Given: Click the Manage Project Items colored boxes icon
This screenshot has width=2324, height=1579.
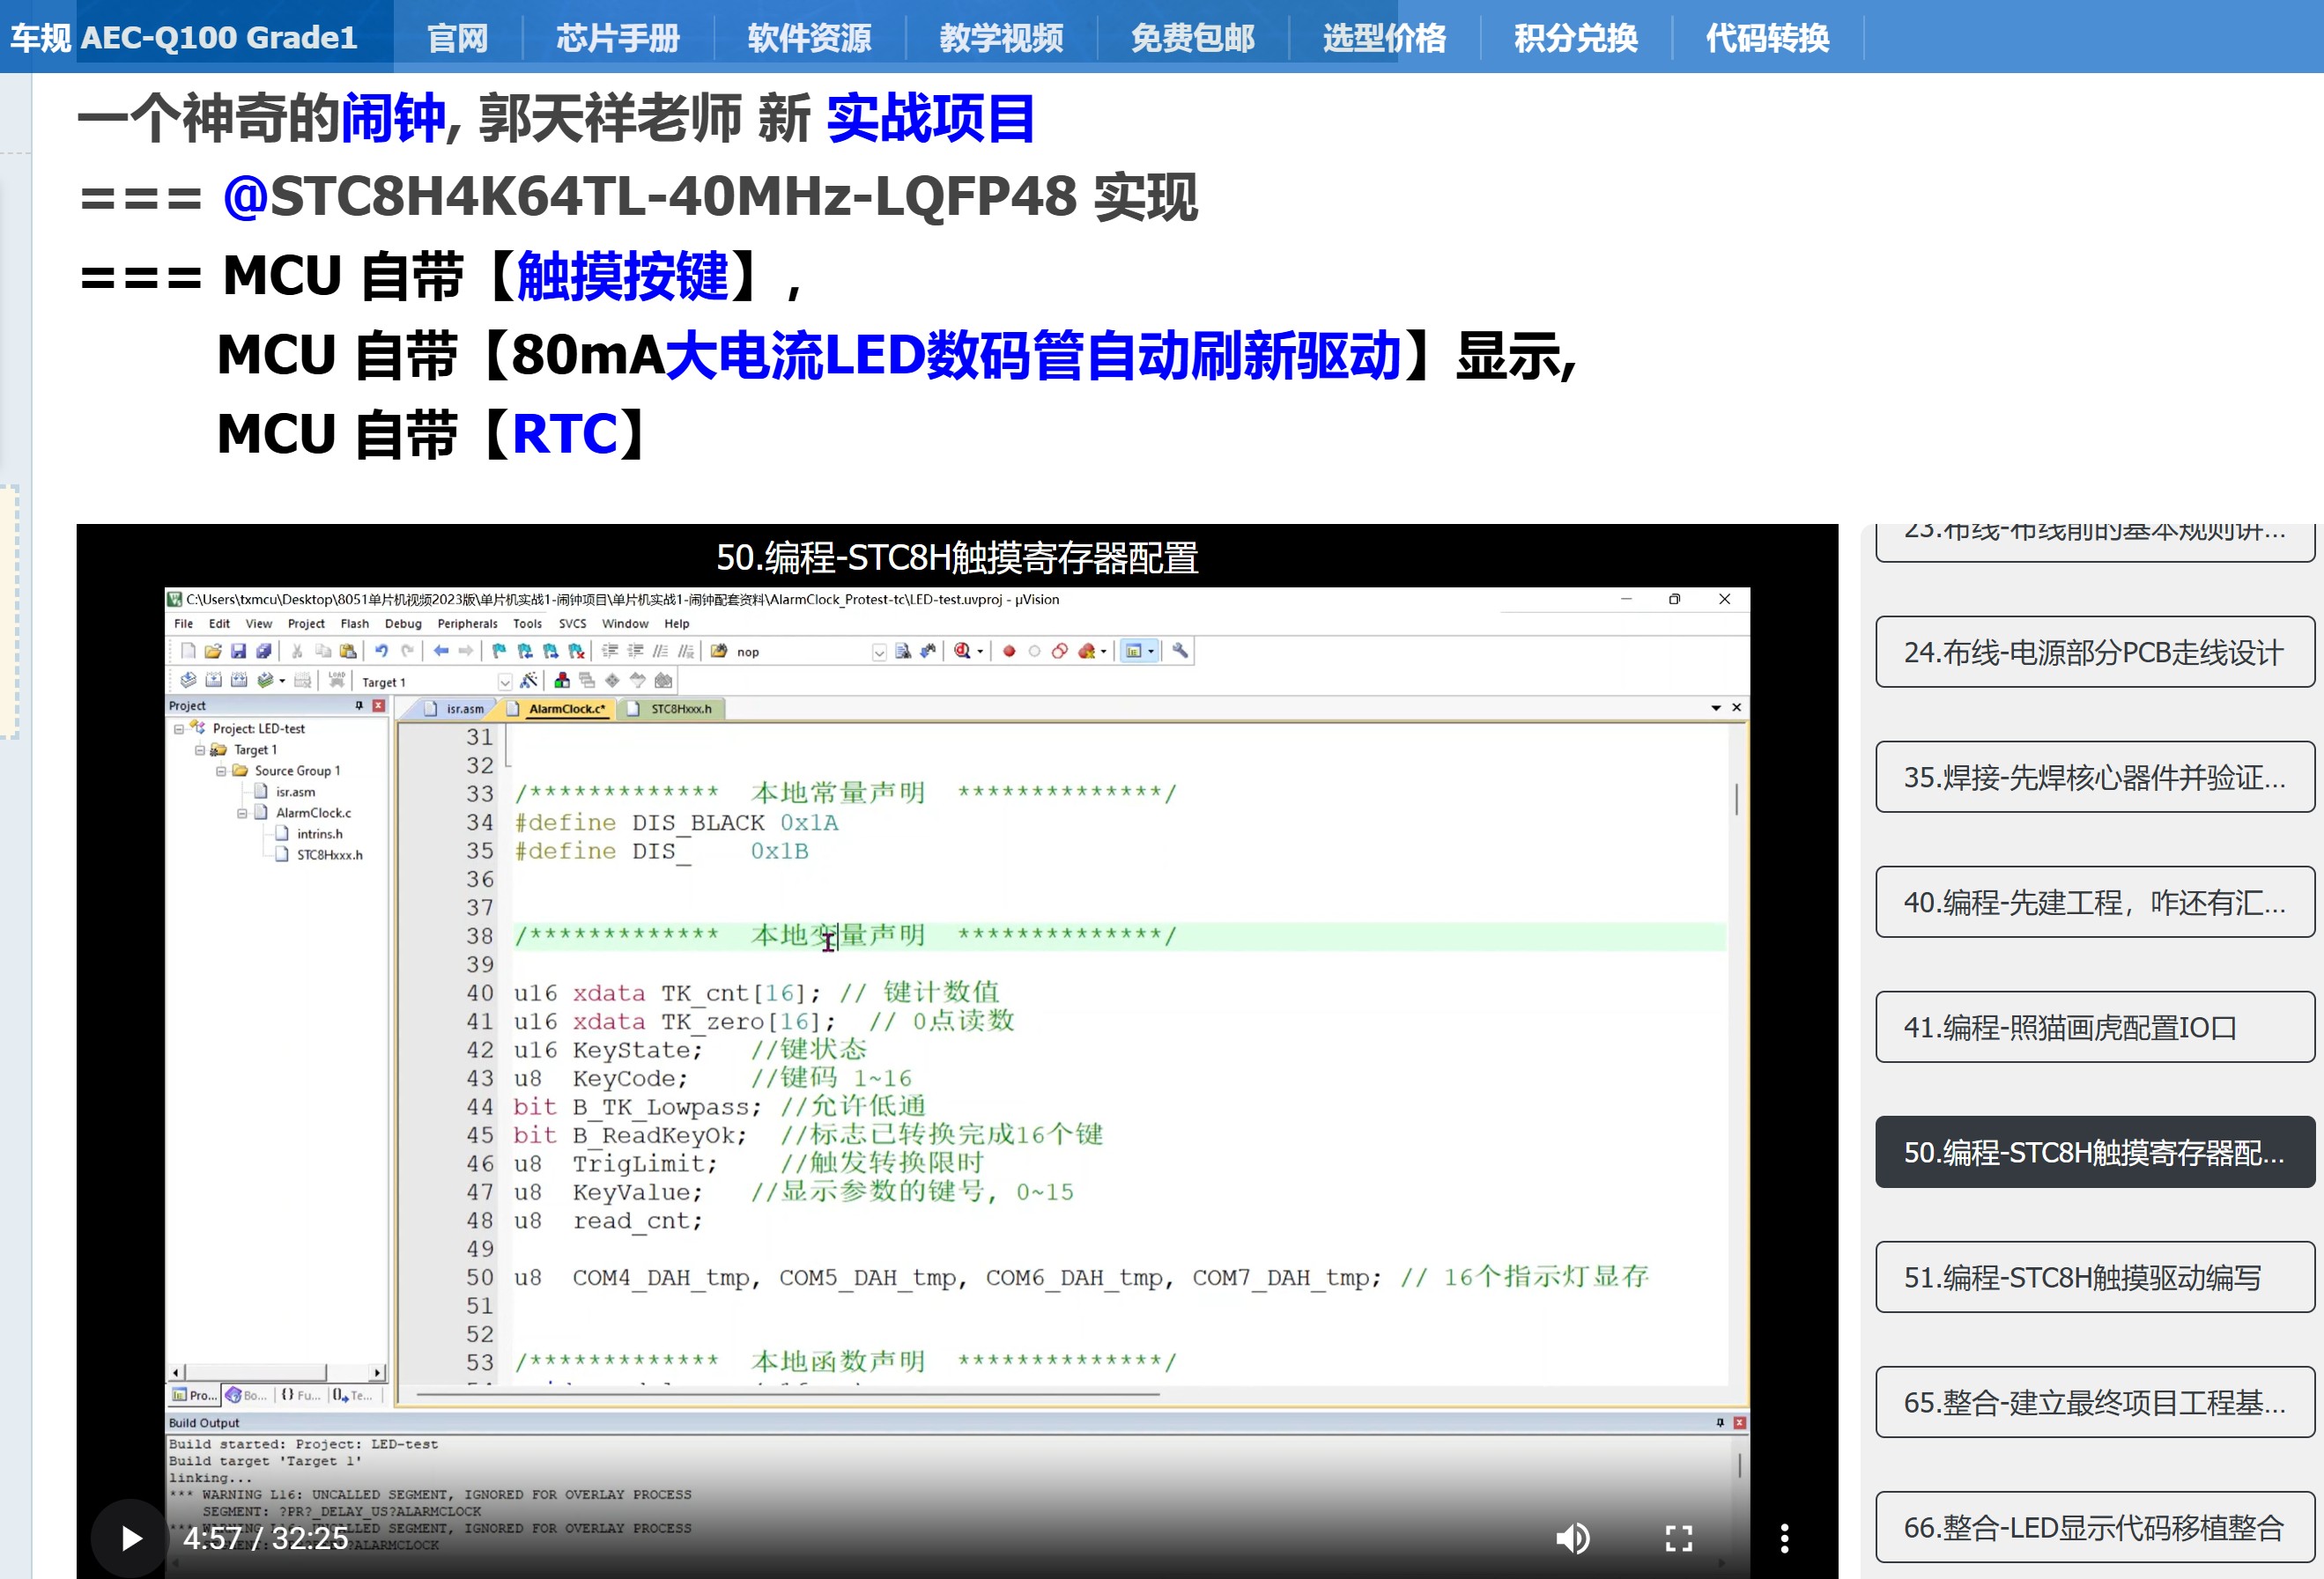Looking at the screenshot, I should (562, 681).
